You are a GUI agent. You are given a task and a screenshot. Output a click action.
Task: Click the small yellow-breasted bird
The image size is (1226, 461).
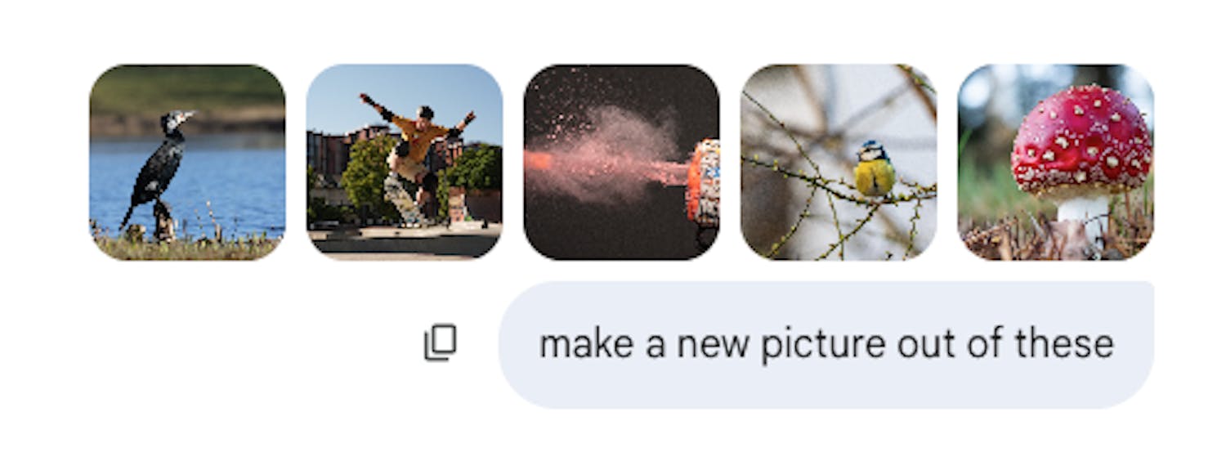pyautogui.click(x=874, y=169)
